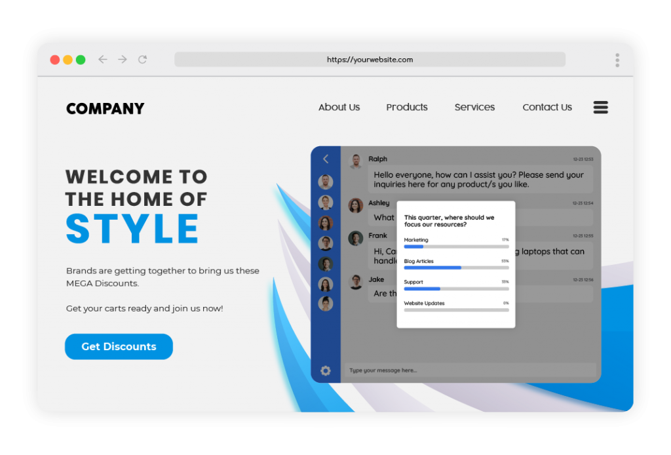671x455 pixels.
Task: Click the Support poll progress bar
Action: point(456,288)
